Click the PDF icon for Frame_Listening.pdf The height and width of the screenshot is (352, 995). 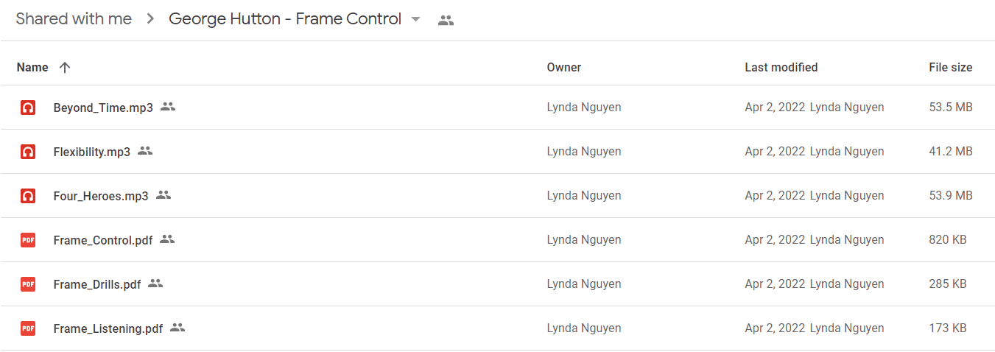(28, 328)
